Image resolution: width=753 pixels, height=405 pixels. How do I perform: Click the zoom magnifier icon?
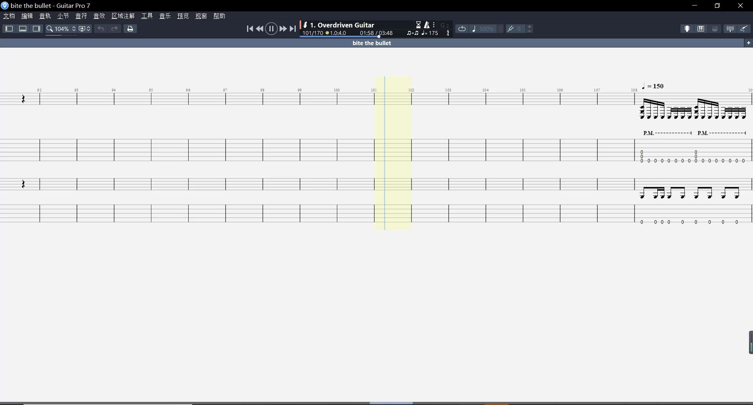point(50,29)
